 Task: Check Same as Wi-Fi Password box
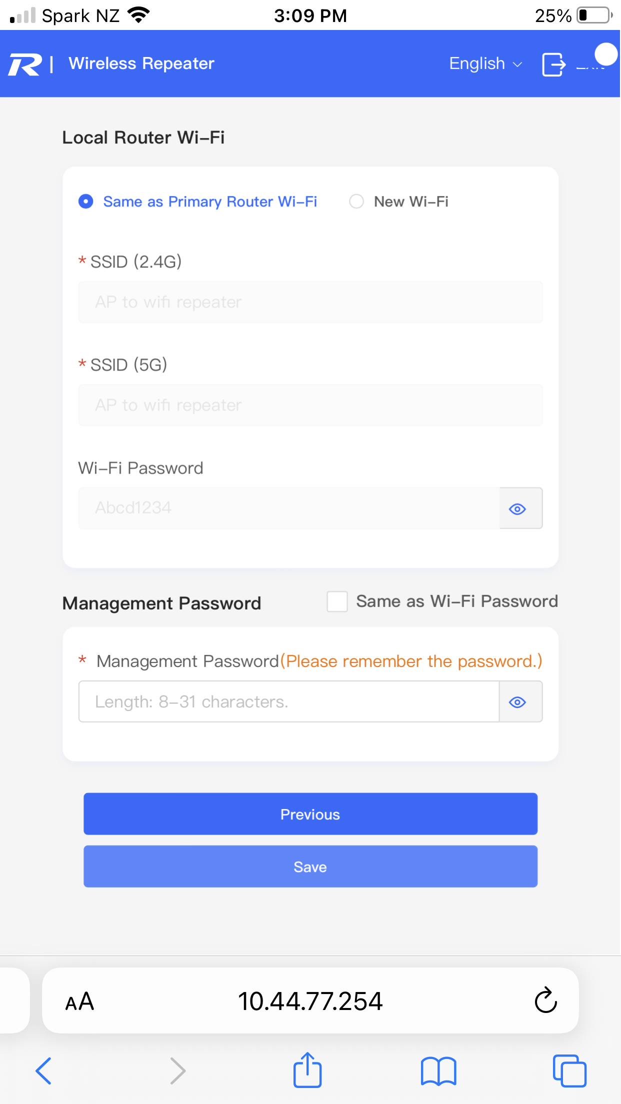coord(337,601)
